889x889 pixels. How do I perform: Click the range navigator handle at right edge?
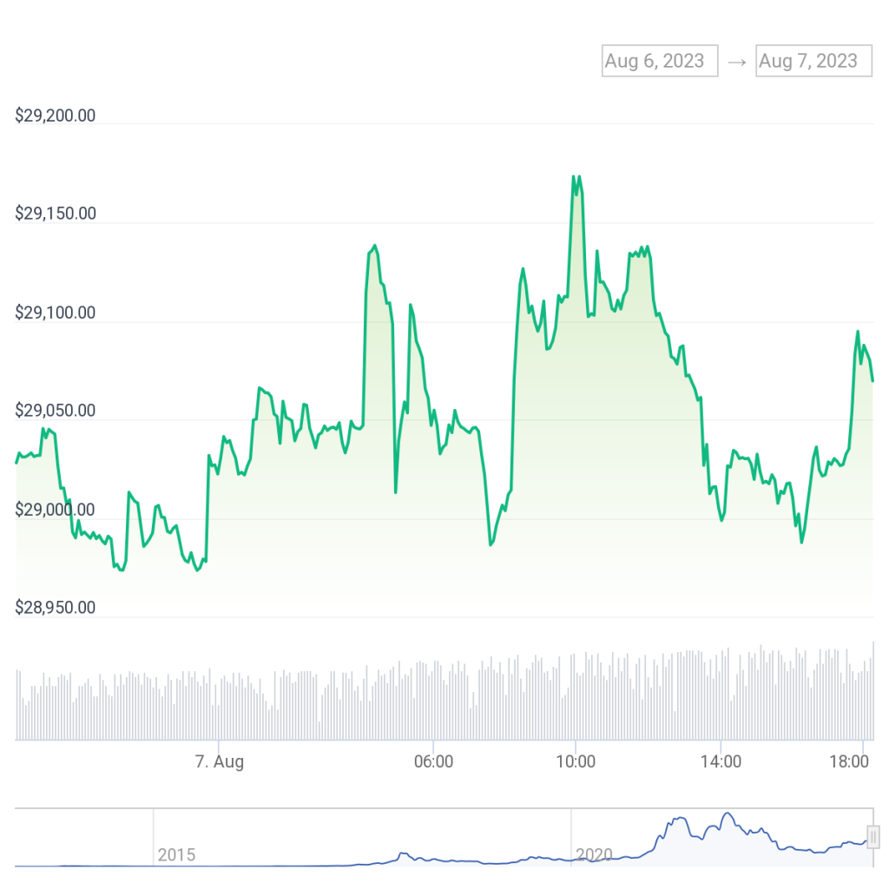point(873,837)
